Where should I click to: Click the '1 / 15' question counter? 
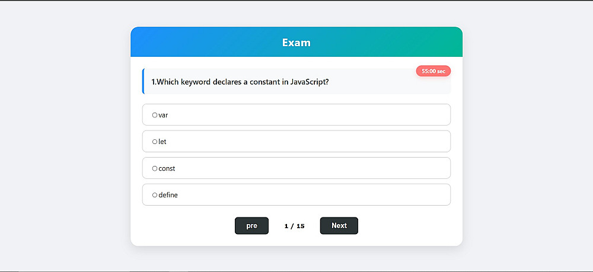(x=294, y=226)
